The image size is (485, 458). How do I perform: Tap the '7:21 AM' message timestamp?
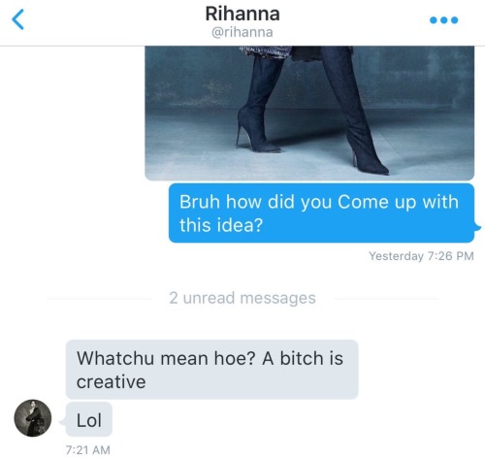pos(88,450)
